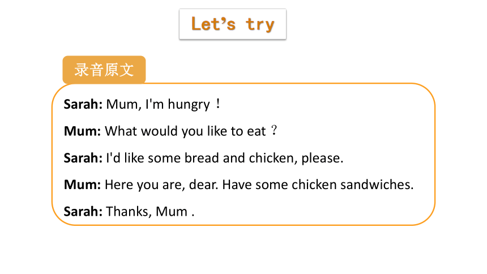Click the word "hungry" in first line
This screenshot has width=487, height=274.
[189, 105]
